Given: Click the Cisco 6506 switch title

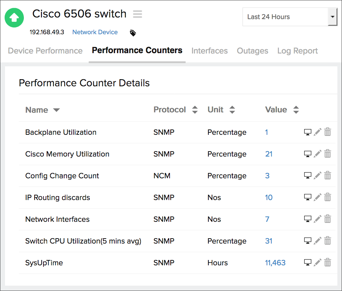Looking at the screenshot, I should (x=79, y=14).
